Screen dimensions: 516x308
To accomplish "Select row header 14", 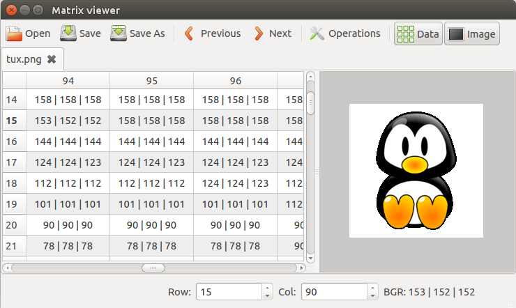I will click(x=15, y=100).
